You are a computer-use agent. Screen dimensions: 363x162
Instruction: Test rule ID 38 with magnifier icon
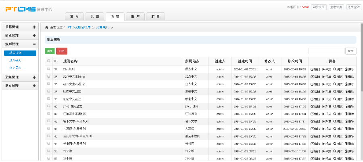[335, 99]
